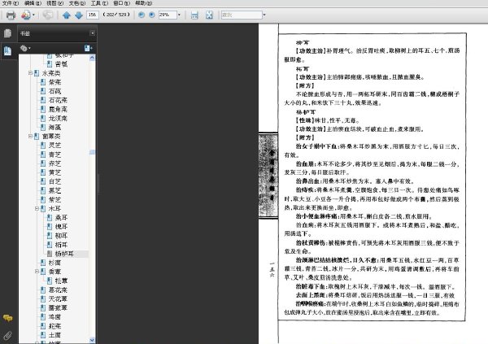Collapse the bookmarks panel with its header button

point(92,33)
